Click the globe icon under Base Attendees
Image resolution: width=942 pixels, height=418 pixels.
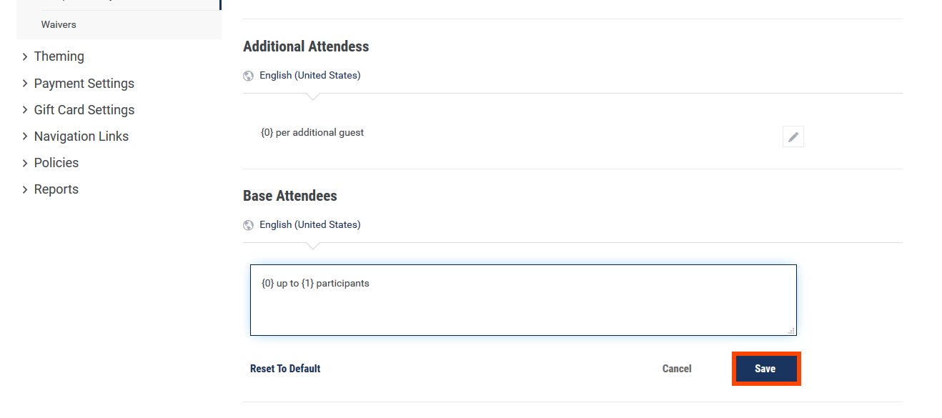(x=249, y=225)
